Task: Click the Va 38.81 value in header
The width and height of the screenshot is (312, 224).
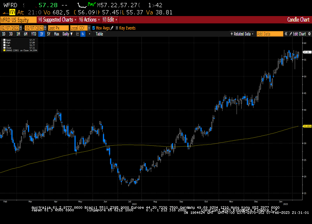Action: (159, 12)
